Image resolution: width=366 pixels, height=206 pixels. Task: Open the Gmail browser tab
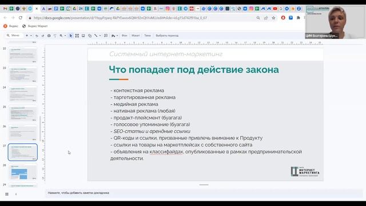[5, 9]
